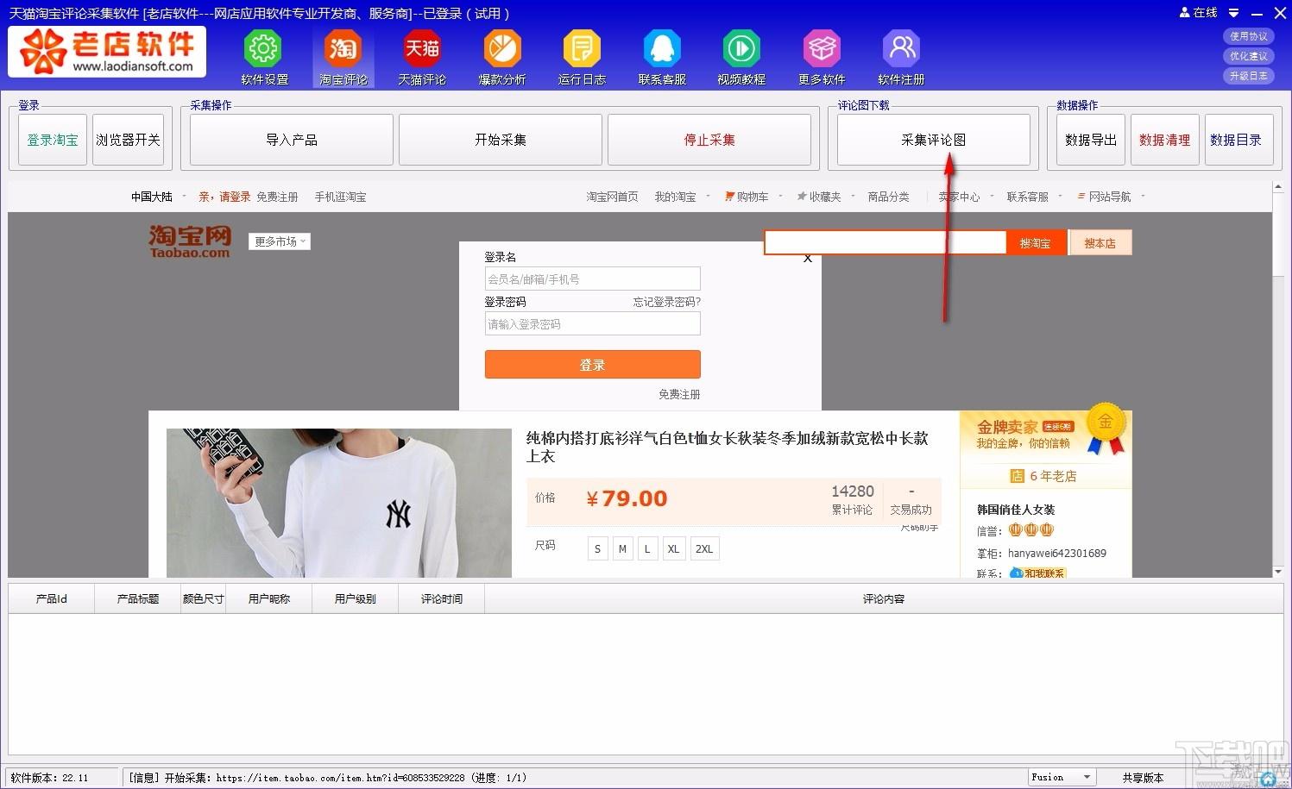Image resolution: width=1292 pixels, height=789 pixels.
Task: Click the 亲，请登录 link
Action: [x=224, y=197]
